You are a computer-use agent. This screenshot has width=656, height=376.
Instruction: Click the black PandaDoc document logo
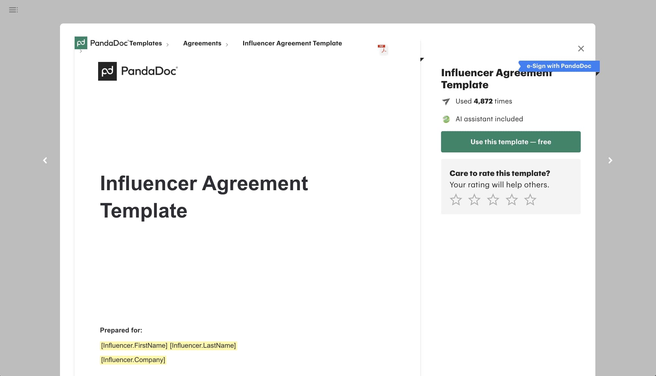coord(107,71)
